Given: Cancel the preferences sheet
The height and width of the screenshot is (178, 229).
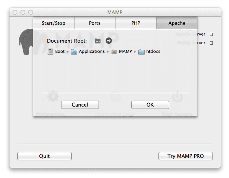Looking at the screenshot, I should [80, 105].
